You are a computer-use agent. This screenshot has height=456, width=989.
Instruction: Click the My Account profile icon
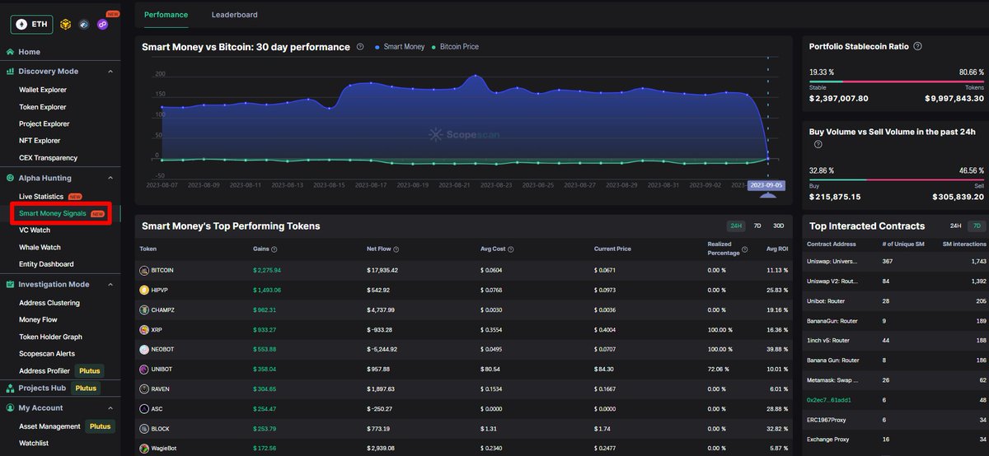point(11,407)
